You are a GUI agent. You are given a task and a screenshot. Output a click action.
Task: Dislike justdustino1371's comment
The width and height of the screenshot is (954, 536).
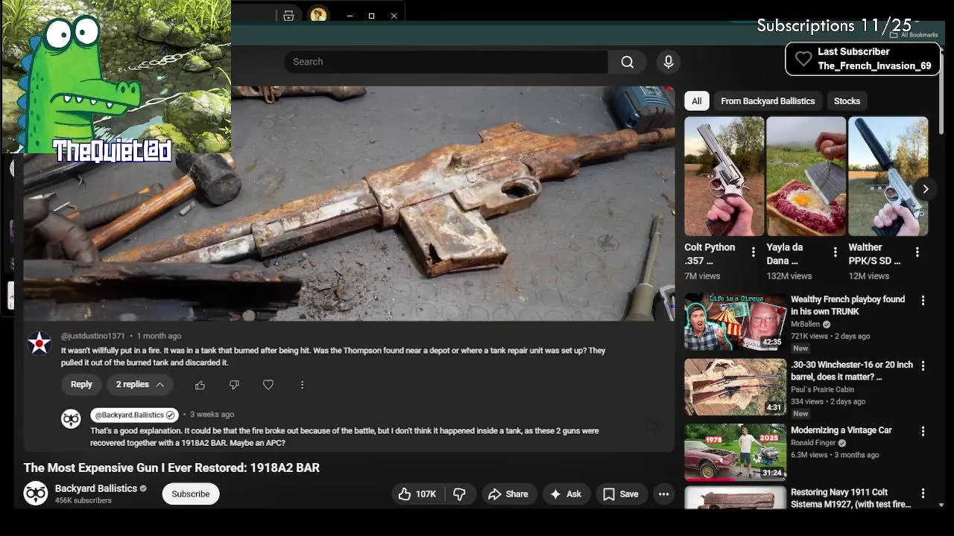(234, 385)
